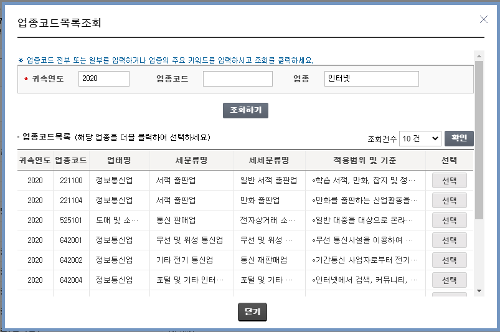This screenshot has width=500, height=332.
Task: Click the 조회하기 search button
Action: [245, 110]
